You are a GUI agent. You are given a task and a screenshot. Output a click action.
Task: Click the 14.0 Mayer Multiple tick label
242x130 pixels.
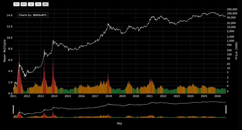9,15
